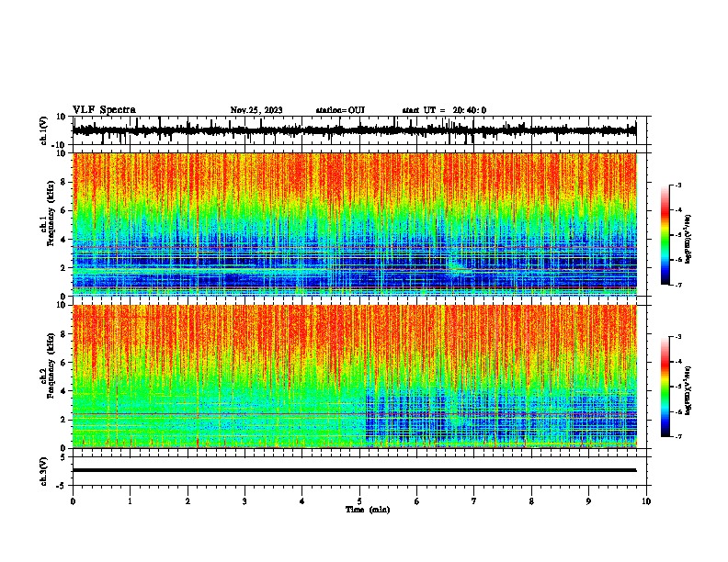The width and height of the screenshot is (728, 562).
Task: Click time axis tick label '6'
Action: click(417, 501)
